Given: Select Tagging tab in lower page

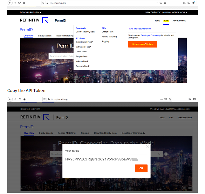Looking at the screenshot, I should point(85,133).
